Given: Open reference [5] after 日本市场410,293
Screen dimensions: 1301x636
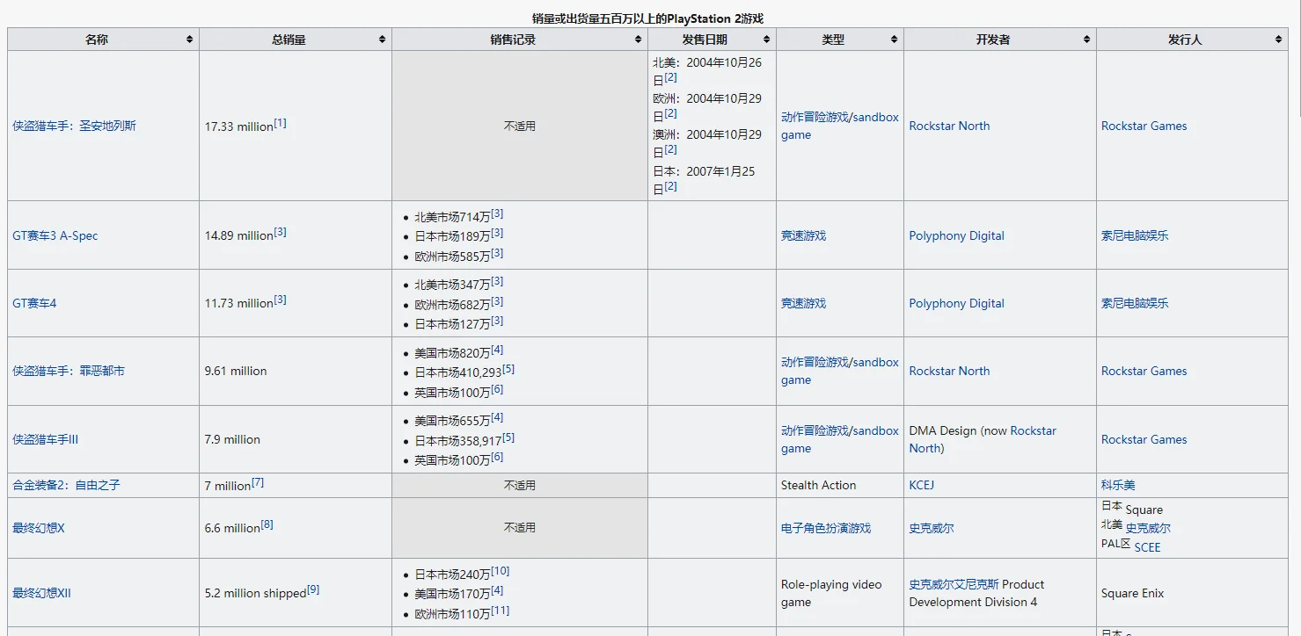Looking at the screenshot, I should point(508,369).
